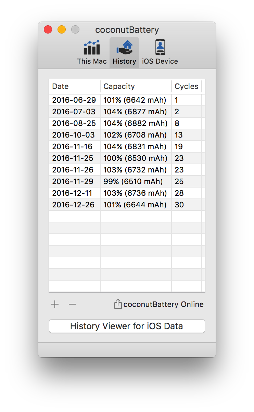The width and height of the screenshot is (254, 412).
Task: Switch to the iOS Device tab
Action: tap(160, 53)
